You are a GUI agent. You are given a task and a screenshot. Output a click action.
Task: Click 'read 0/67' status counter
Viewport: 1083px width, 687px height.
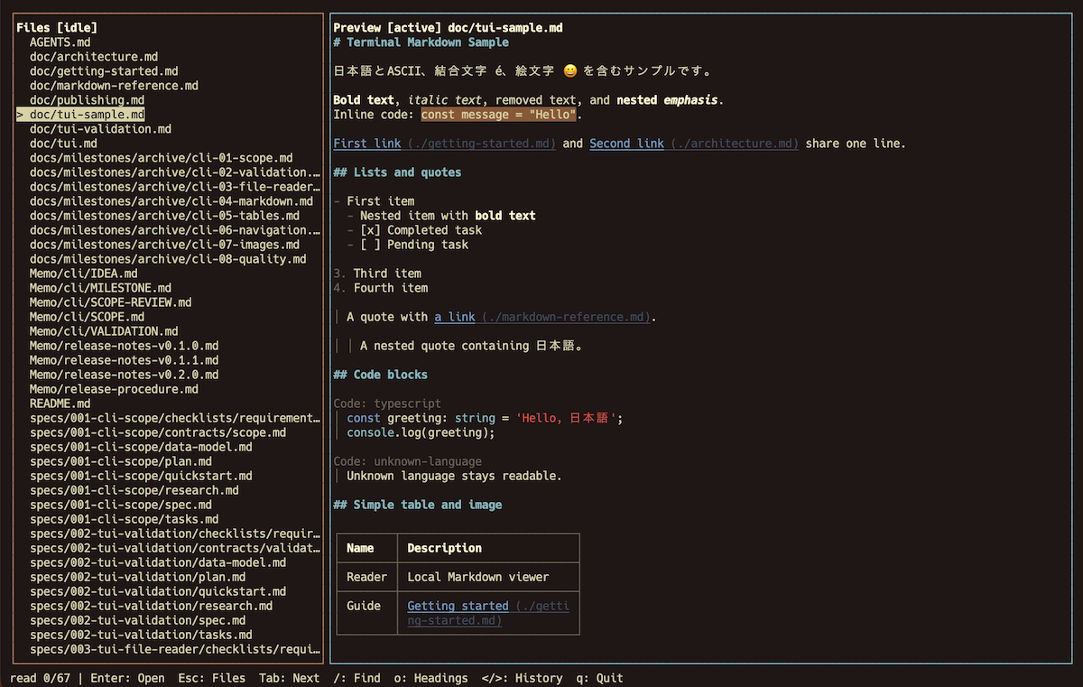pos(40,678)
